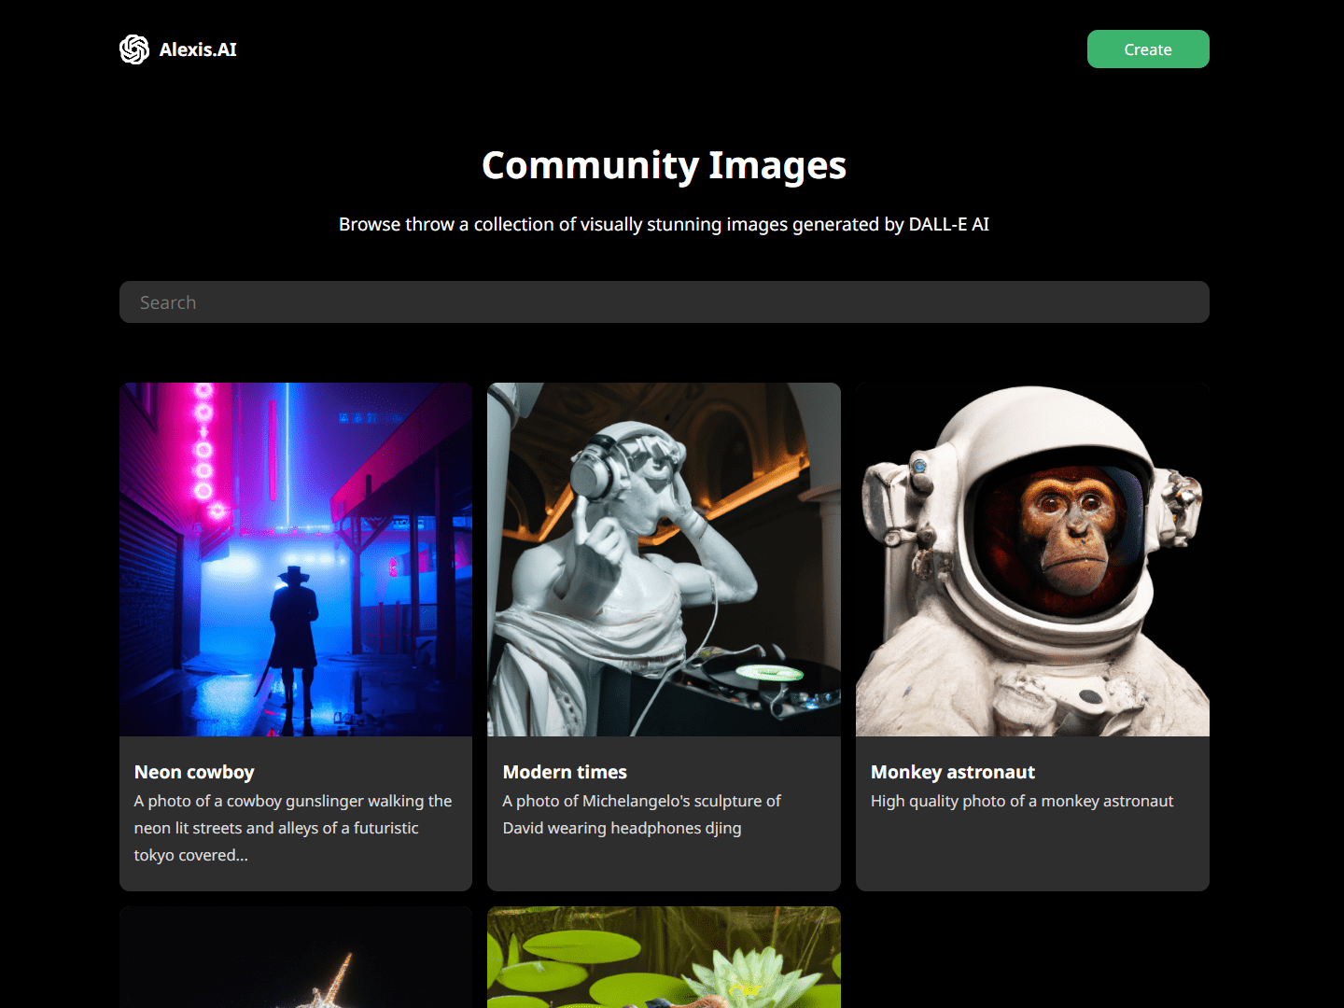Open the Alexis.AI brand name link
This screenshot has width=1344, height=1008.
coord(198,49)
